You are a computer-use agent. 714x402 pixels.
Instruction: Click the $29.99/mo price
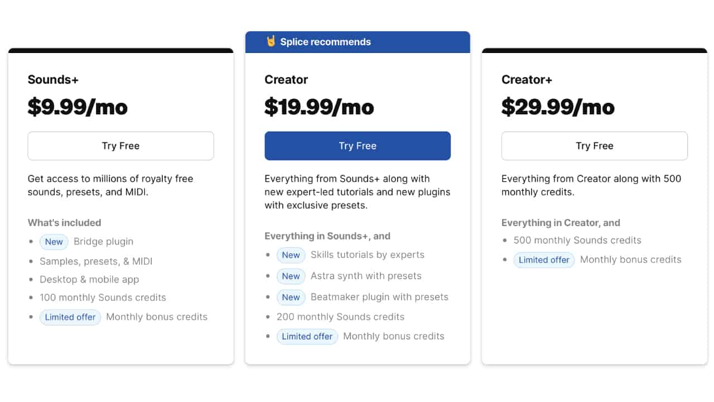pos(558,107)
